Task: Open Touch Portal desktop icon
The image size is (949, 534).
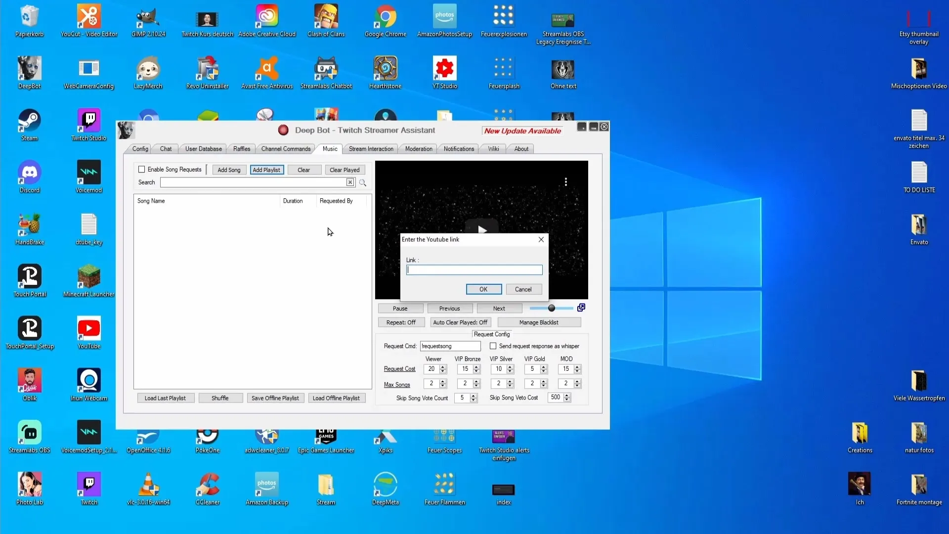Action: point(30,281)
